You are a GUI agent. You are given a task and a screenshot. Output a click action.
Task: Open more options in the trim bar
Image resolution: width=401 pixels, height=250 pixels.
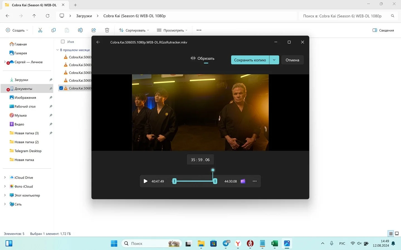click(255, 181)
